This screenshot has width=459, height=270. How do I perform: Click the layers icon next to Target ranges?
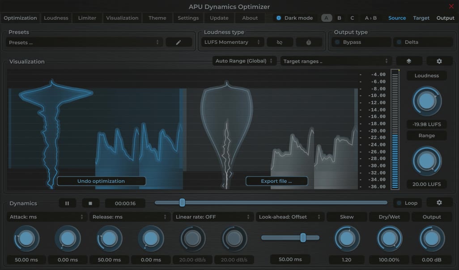pos(409,60)
